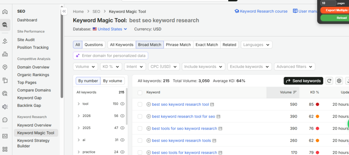Open SERP icon for 'best keyword research tool for seo'
Screen dimensions: 349x155
click(x=218, y=116)
